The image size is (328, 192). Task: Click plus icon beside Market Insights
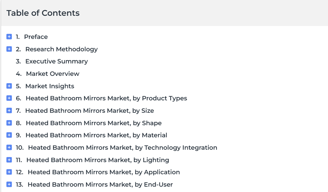point(9,86)
